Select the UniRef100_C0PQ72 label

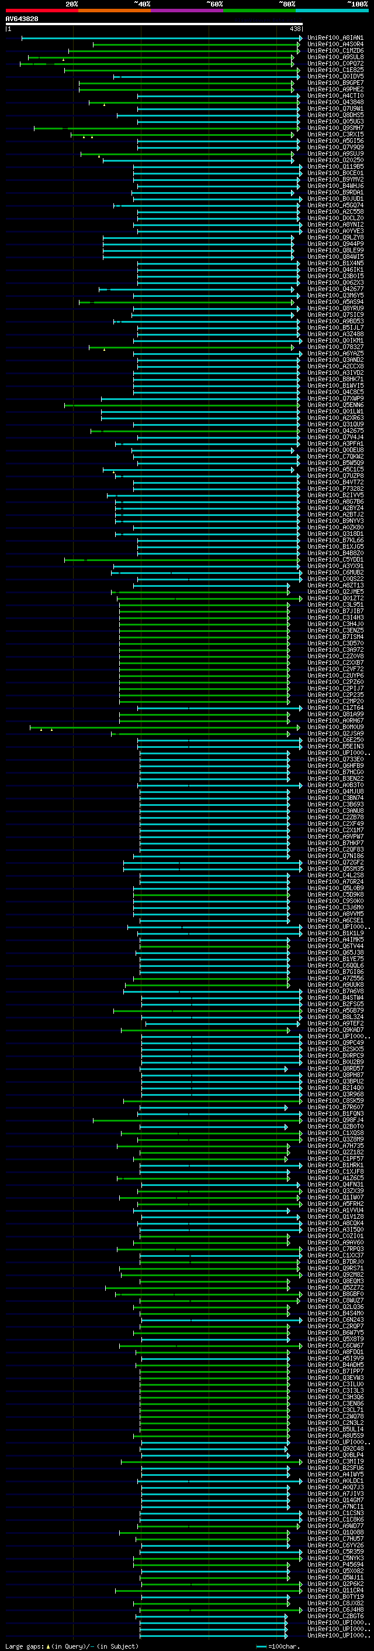click(x=335, y=63)
